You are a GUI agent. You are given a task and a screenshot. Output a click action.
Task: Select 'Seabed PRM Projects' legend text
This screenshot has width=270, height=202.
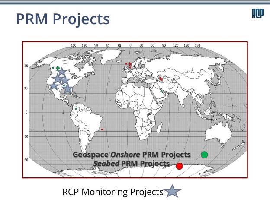[132, 163]
